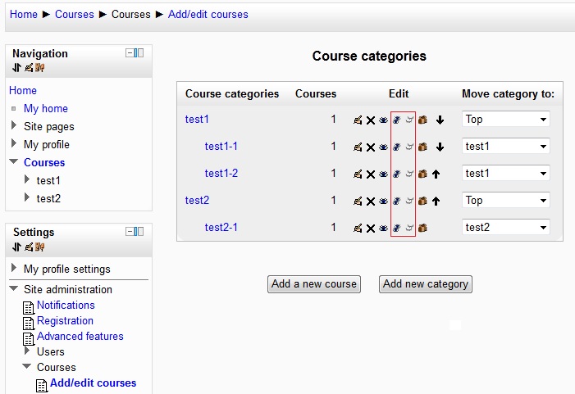The image size is (575, 394).
Task: Dock the Navigation block to side
Action: (x=139, y=53)
